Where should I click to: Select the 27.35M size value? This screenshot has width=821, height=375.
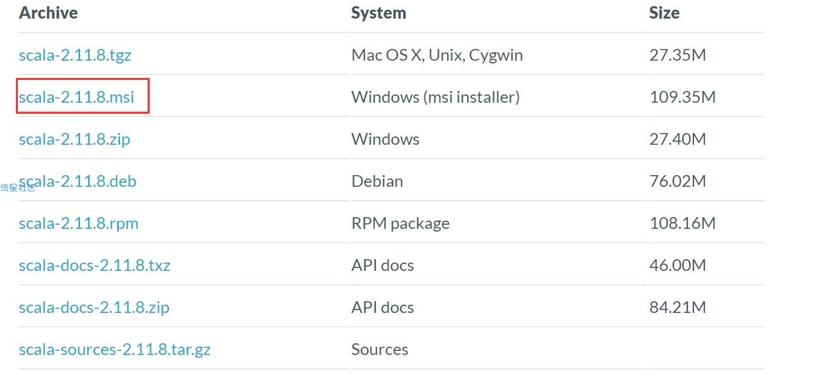(x=678, y=55)
